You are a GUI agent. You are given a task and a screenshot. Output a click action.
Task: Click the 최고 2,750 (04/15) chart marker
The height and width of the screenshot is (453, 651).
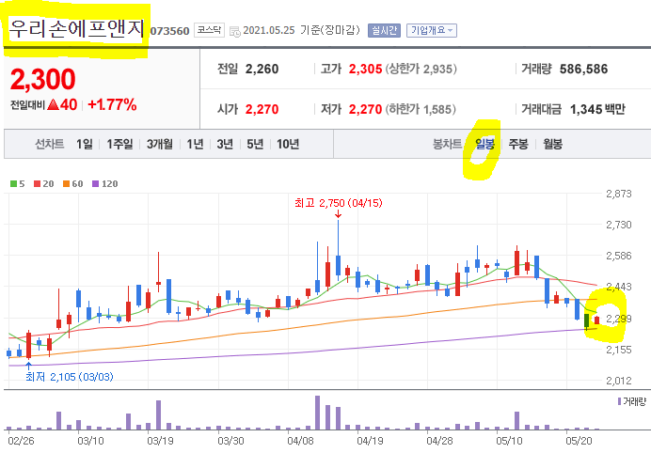[339, 203]
